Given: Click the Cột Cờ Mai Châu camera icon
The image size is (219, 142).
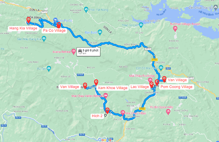Looking at the screenshot, I should (161, 68).
